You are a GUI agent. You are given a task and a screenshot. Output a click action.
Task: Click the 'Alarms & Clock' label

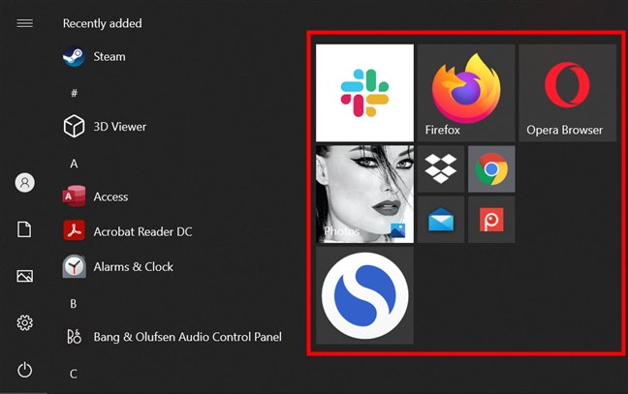(x=134, y=267)
